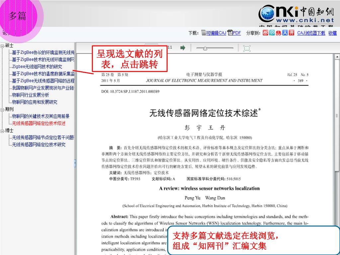The height and width of the screenshot is (255, 340).
Task: Click Vol. 25 No. 5 text
Action: point(298,75)
